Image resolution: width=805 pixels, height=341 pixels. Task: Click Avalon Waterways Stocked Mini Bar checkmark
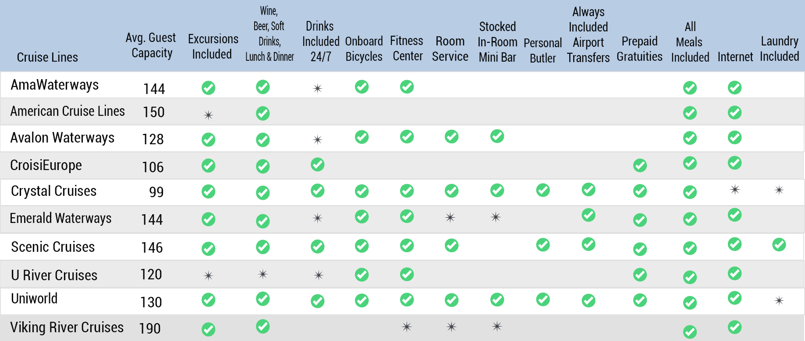pyautogui.click(x=497, y=136)
